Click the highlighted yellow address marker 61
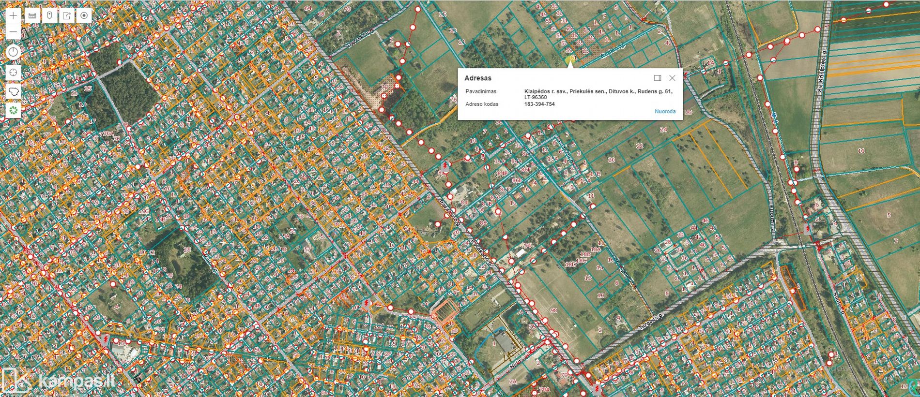This screenshot has height=397, width=920. [570, 59]
